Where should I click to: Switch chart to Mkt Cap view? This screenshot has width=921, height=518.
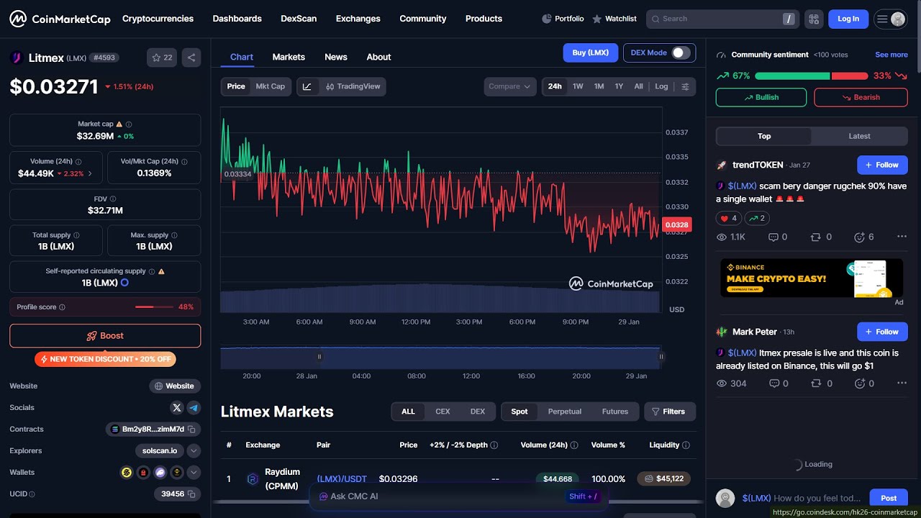(x=271, y=86)
